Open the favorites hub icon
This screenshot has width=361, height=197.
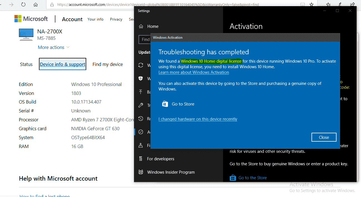pyautogui.click(x=328, y=5)
